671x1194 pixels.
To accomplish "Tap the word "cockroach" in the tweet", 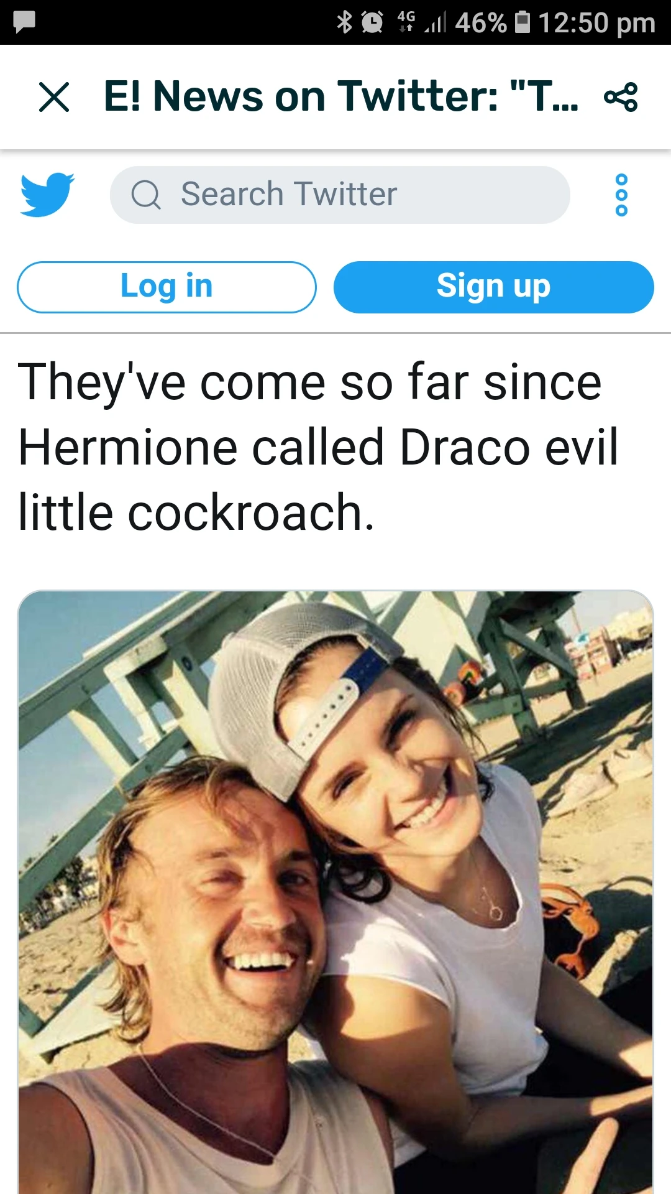I will (x=245, y=512).
